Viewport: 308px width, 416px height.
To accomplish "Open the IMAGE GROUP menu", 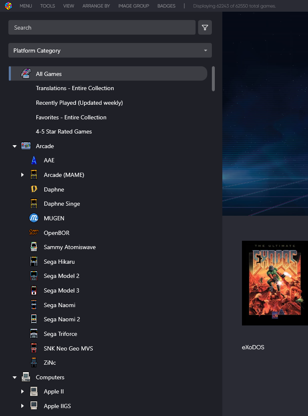I will point(134,6).
